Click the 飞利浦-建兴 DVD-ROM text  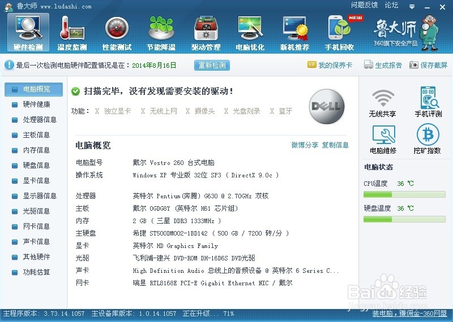(194, 258)
